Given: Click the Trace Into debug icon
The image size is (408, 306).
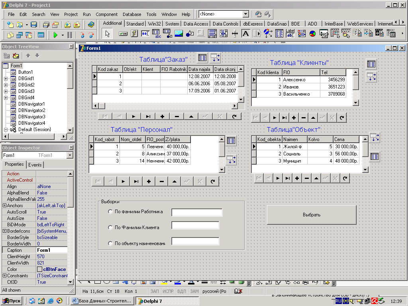Looking at the screenshot, I should [x=82, y=35].
